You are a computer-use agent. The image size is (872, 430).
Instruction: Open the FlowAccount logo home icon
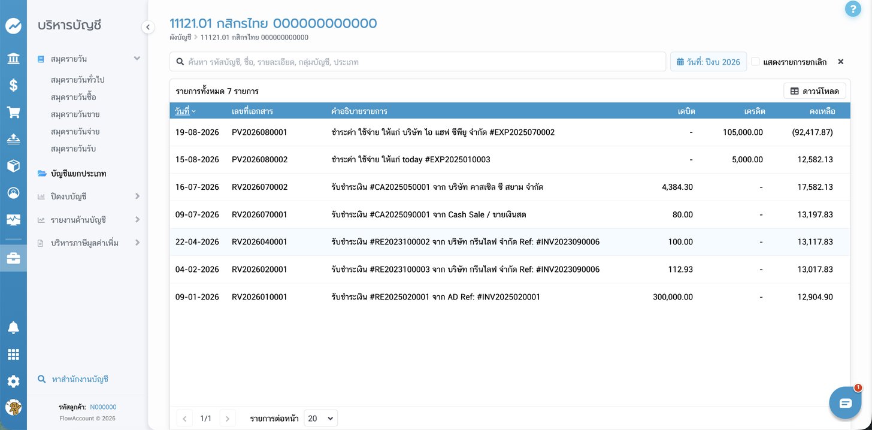tap(13, 26)
